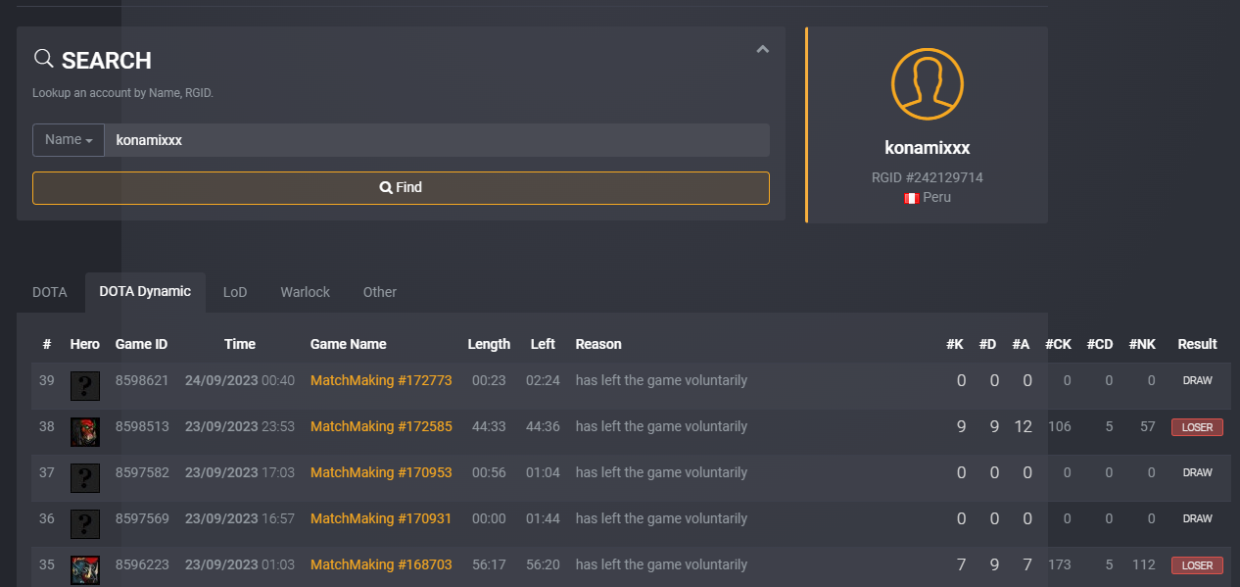This screenshot has width=1240, height=587.
Task: Click the DRAW result in row 36
Action: pyautogui.click(x=1197, y=518)
